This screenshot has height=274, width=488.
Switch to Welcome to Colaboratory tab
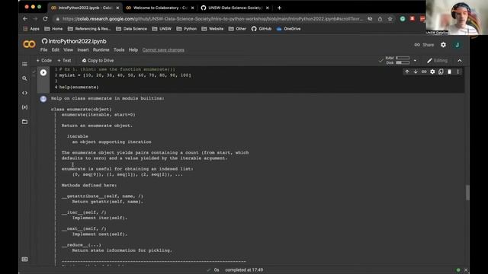click(160, 8)
